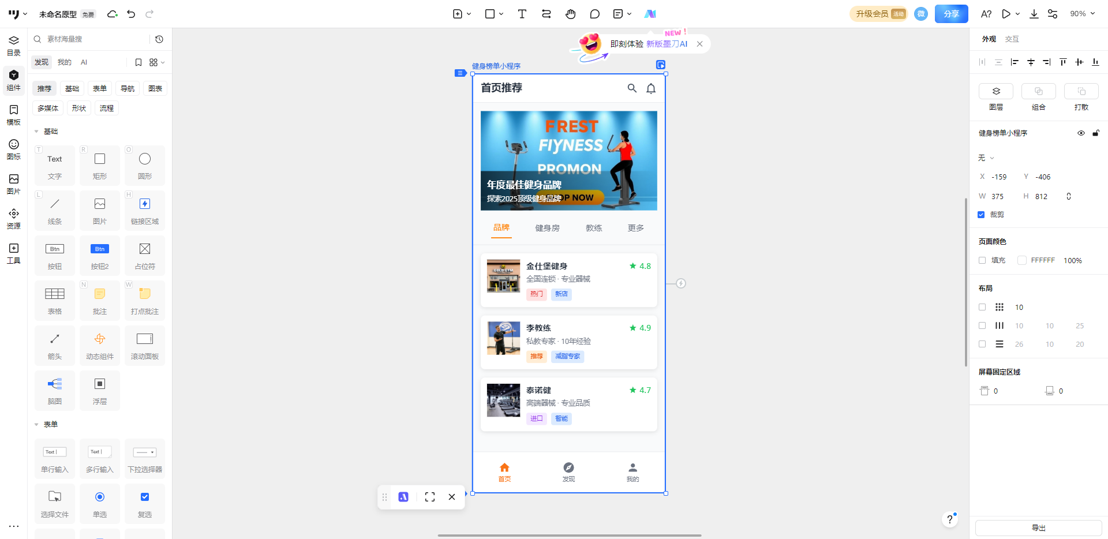Click the fullscreen icon in floating toolbar
The height and width of the screenshot is (539, 1108).
coord(430,497)
